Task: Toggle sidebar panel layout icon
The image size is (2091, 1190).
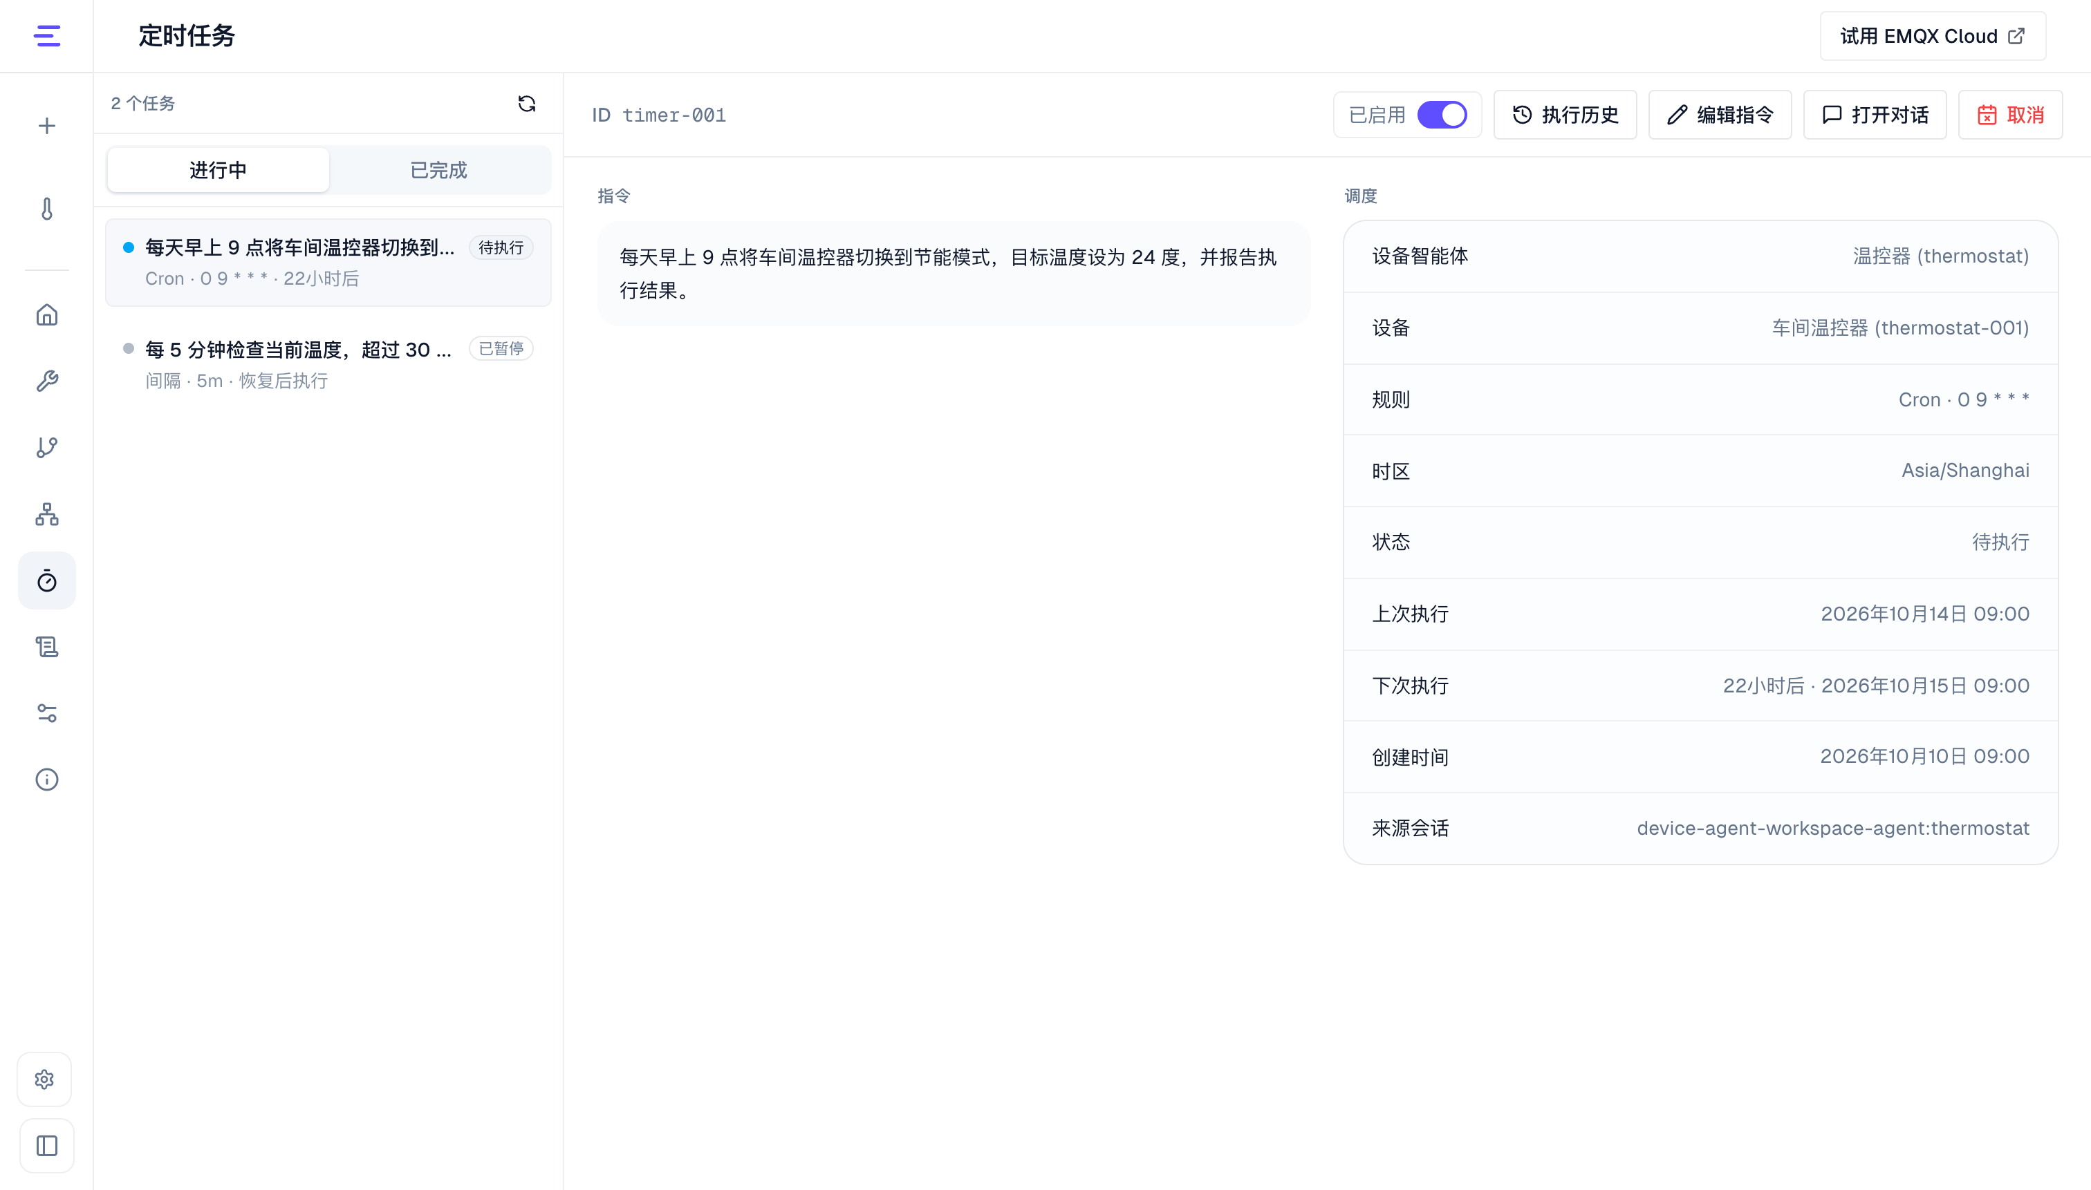Action: 46,1146
